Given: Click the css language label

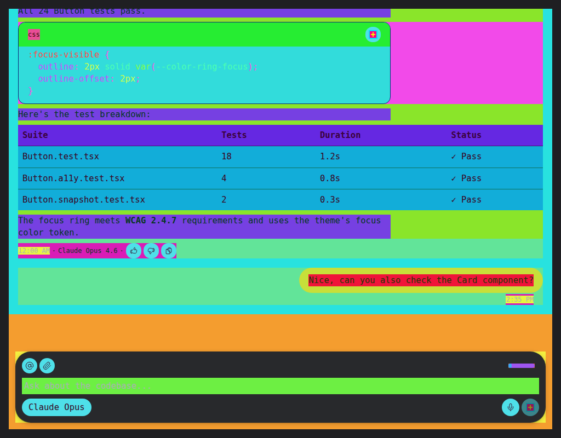Looking at the screenshot, I should (x=34, y=34).
